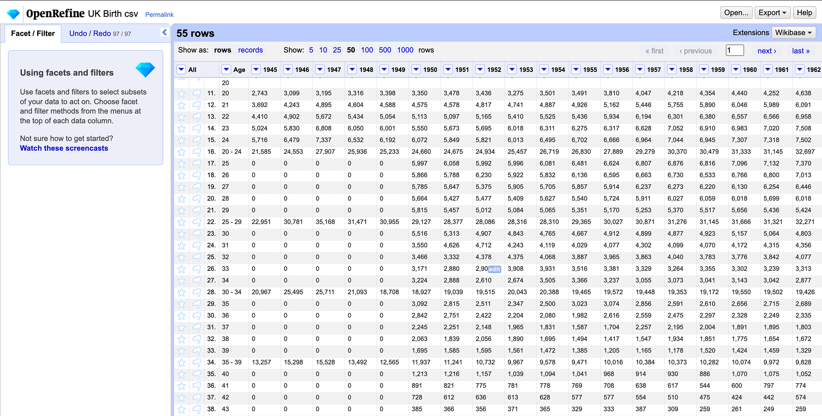Star row 26
Image resolution: width=822 pixels, height=416 pixels.
(182, 269)
